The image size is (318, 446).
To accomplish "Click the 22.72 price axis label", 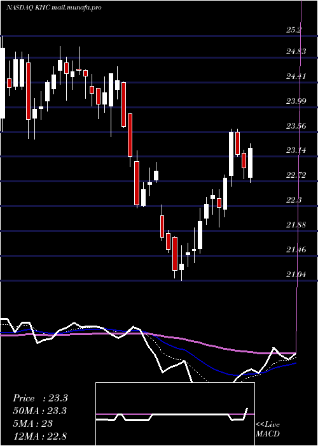I will click(x=296, y=175).
